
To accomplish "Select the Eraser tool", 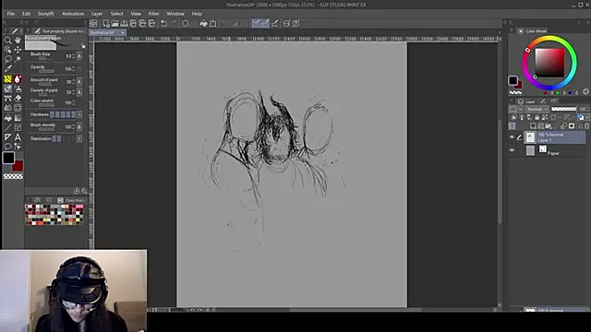I will pyautogui.click(x=18, y=99).
